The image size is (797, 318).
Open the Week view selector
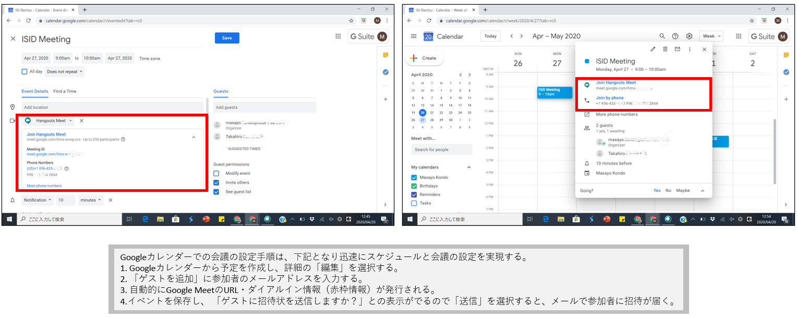(711, 36)
